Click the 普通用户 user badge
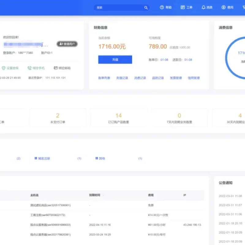Screen dimensions: 245x245 [67, 44]
